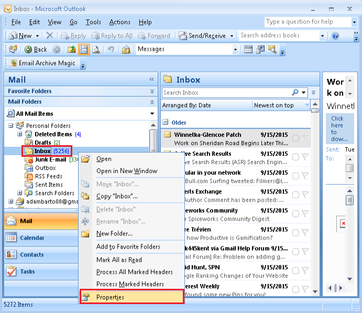The image size is (362, 313).
Task: Click the folder tree scrollbar thumb
Action: [153, 141]
